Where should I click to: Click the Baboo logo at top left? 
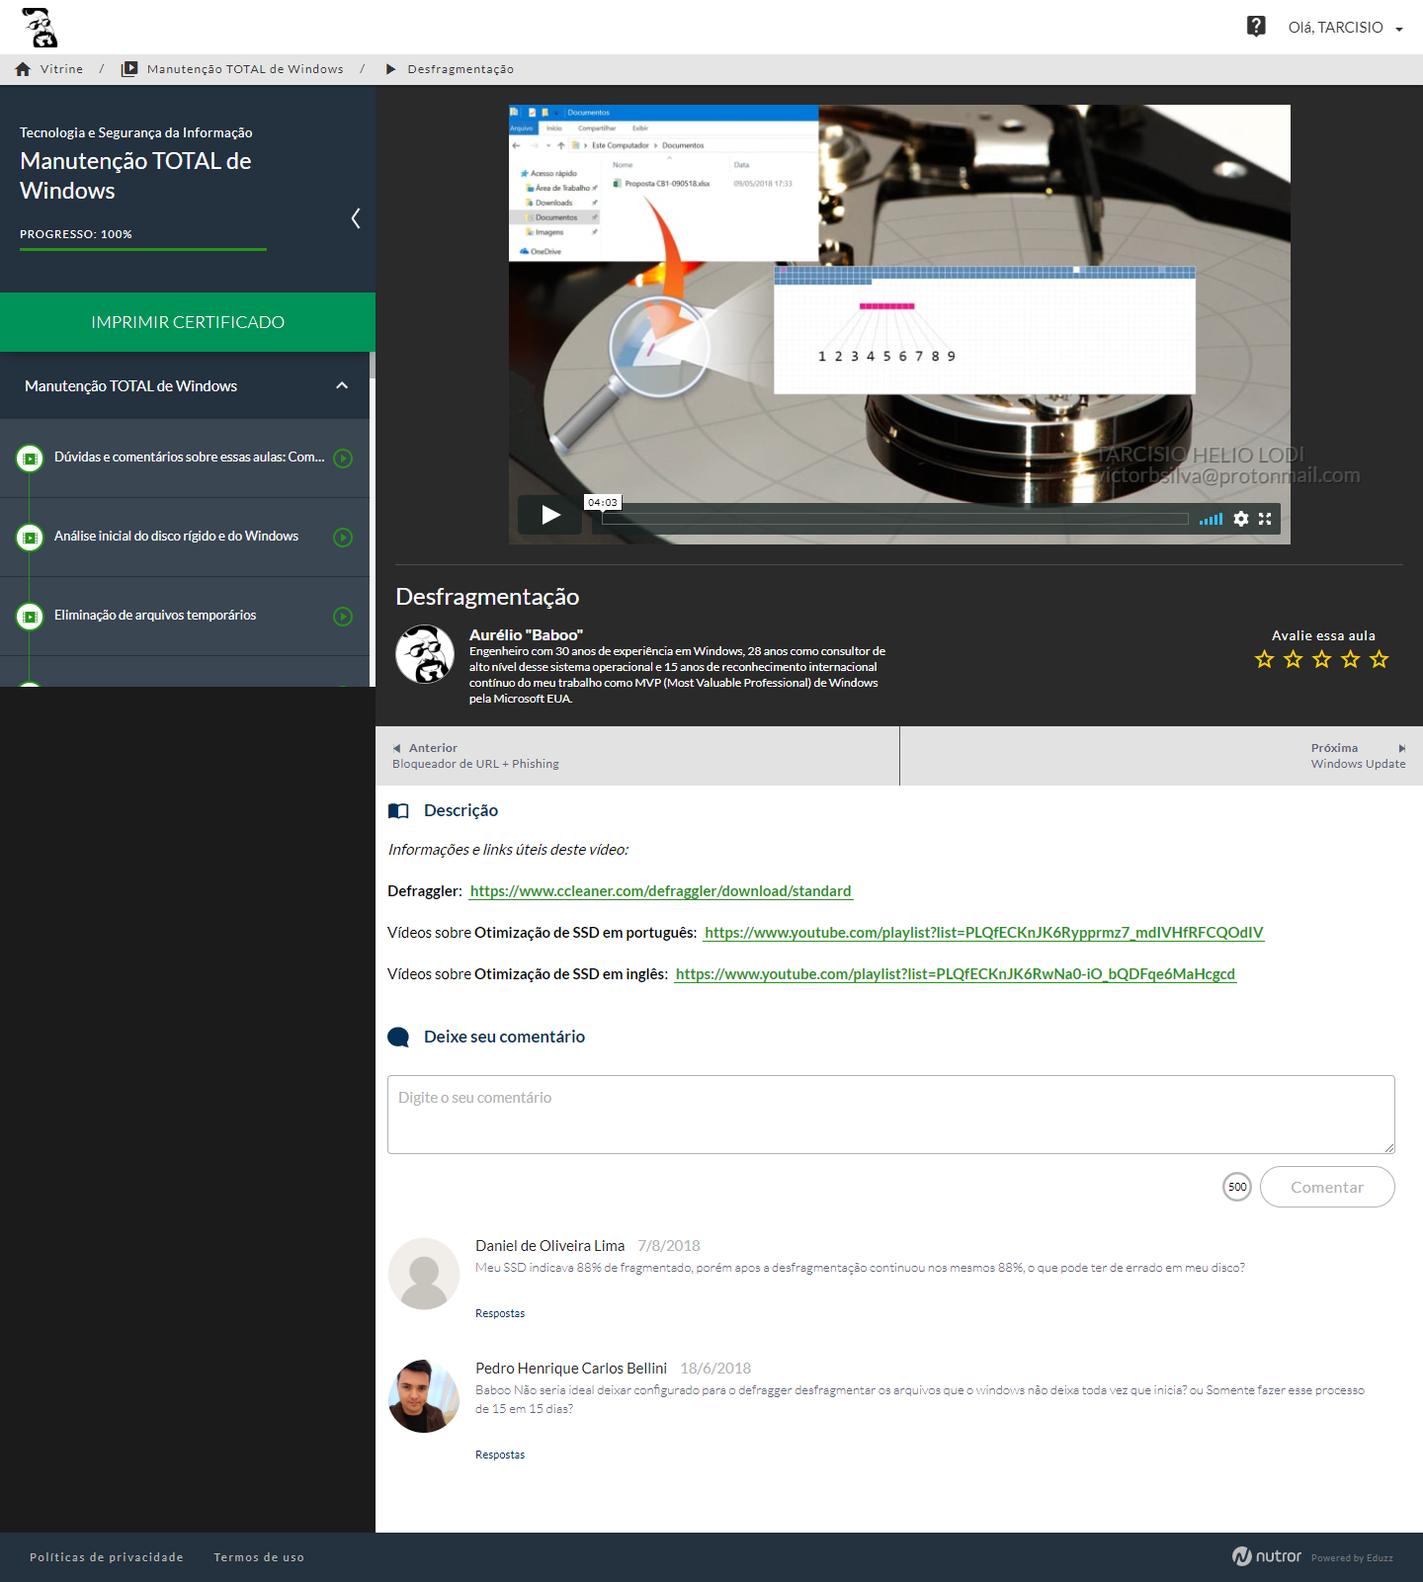[x=40, y=28]
